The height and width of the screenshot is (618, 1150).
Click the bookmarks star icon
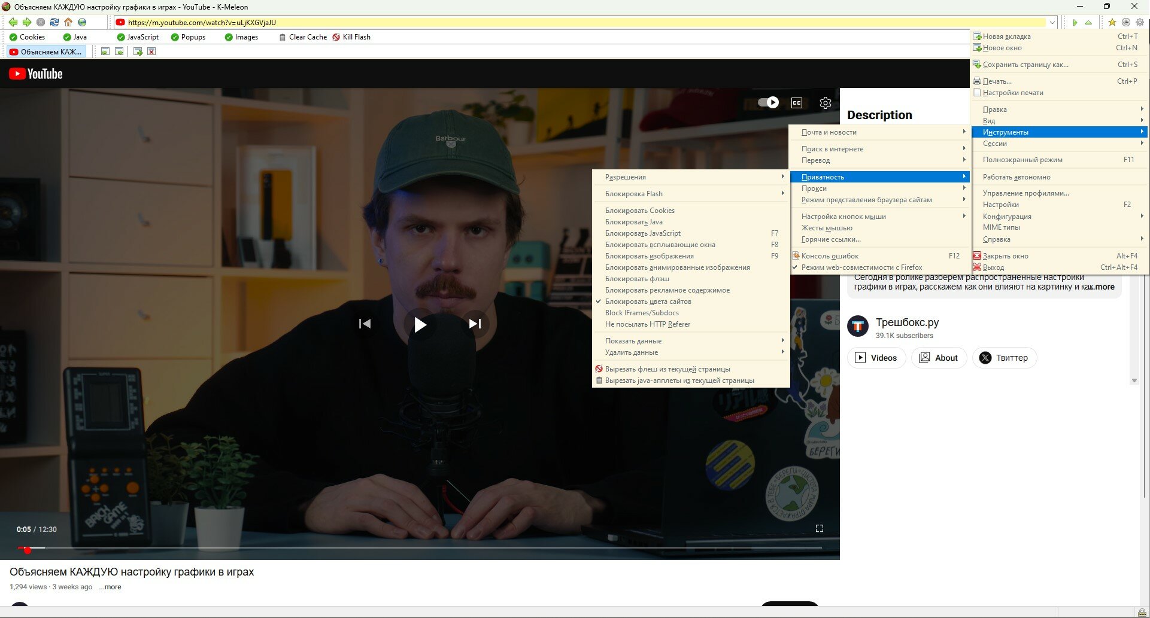click(1112, 22)
